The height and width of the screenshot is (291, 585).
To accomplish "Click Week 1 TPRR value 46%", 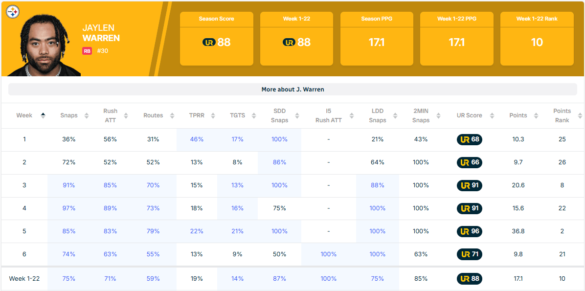I will [197, 139].
